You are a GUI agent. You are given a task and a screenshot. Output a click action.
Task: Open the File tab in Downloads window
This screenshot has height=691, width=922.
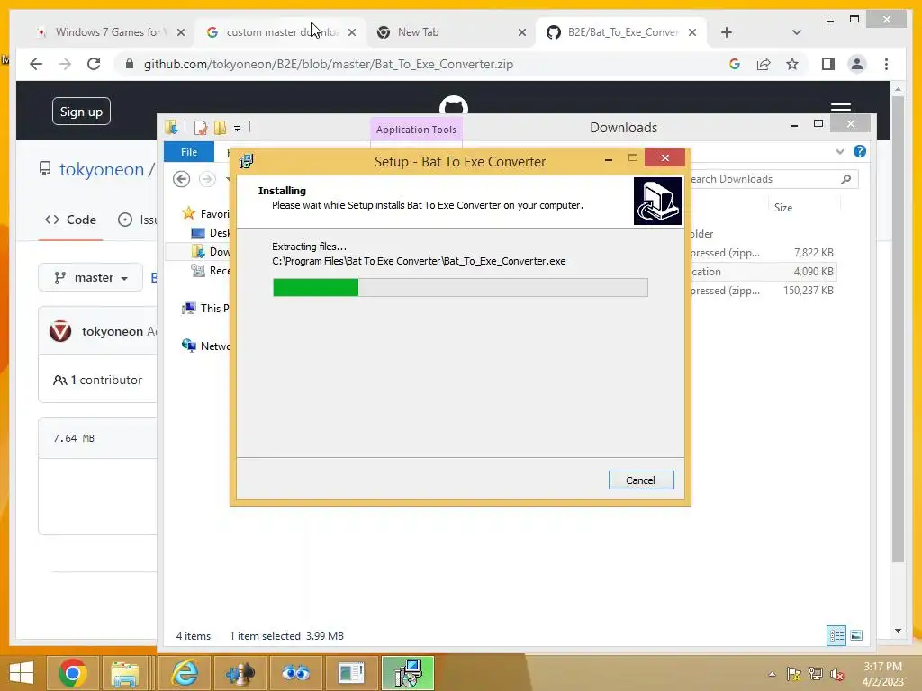[x=189, y=152]
